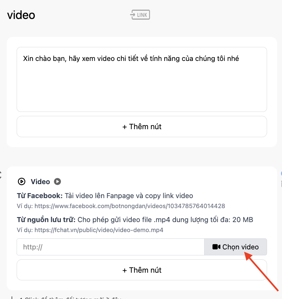Open the fchat.vn video-demo.mp4 example link

point(99,230)
